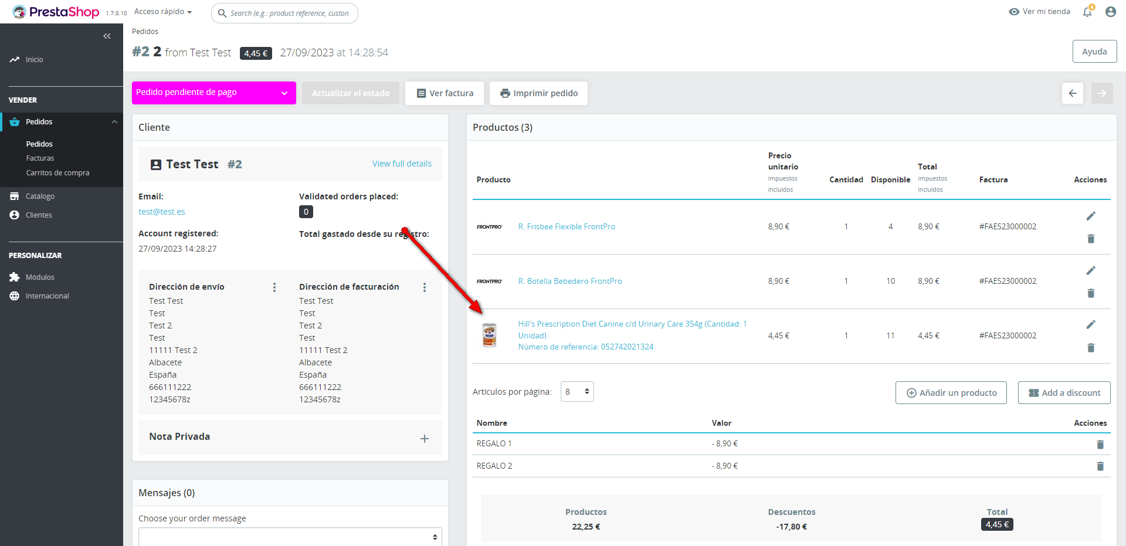Click the Imprimir pedido button
1126x546 pixels.
[x=538, y=93]
